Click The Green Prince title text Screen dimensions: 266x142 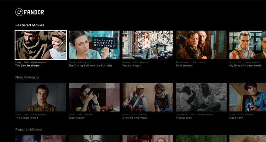tap(27, 118)
